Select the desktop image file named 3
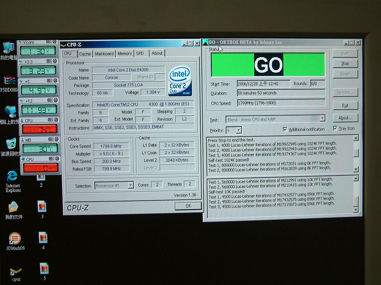 [x=42, y=210]
